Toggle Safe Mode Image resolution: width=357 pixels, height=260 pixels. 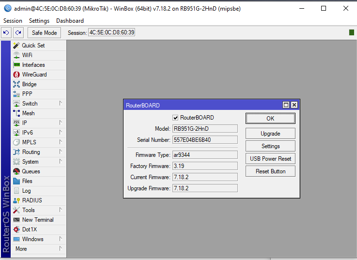[x=44, y=33]
